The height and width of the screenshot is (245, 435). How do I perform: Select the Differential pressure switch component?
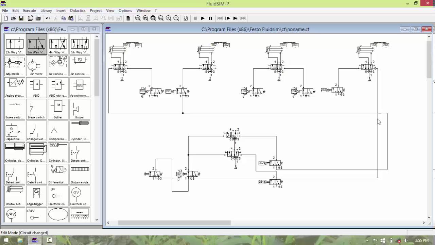pos(58,175)
